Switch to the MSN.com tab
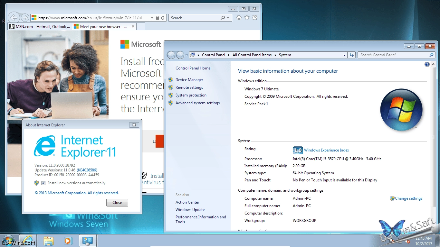This screenshot has width=440, height=247. click(40, 27)
